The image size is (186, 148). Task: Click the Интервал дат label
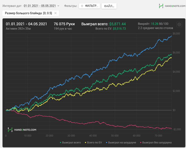[12, 6]
